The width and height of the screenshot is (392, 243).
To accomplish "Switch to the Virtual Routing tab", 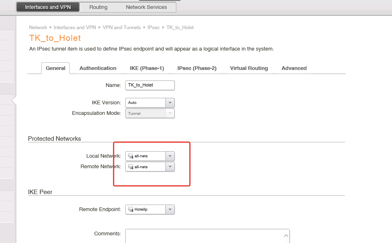I will (x=249, y=68).
